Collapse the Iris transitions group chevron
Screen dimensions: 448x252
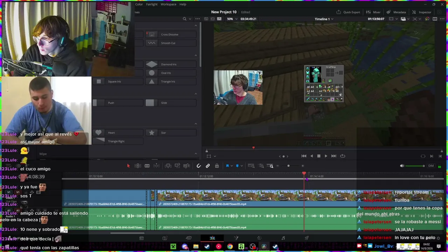point(196,55)
